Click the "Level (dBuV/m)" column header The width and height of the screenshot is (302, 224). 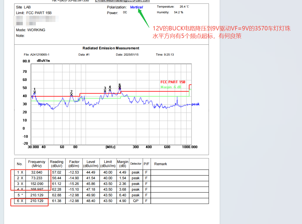click(x=91, y=164)
